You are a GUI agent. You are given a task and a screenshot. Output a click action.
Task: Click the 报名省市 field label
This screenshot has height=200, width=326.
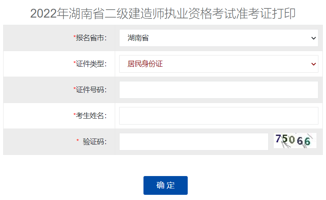(x=91, y=38)
